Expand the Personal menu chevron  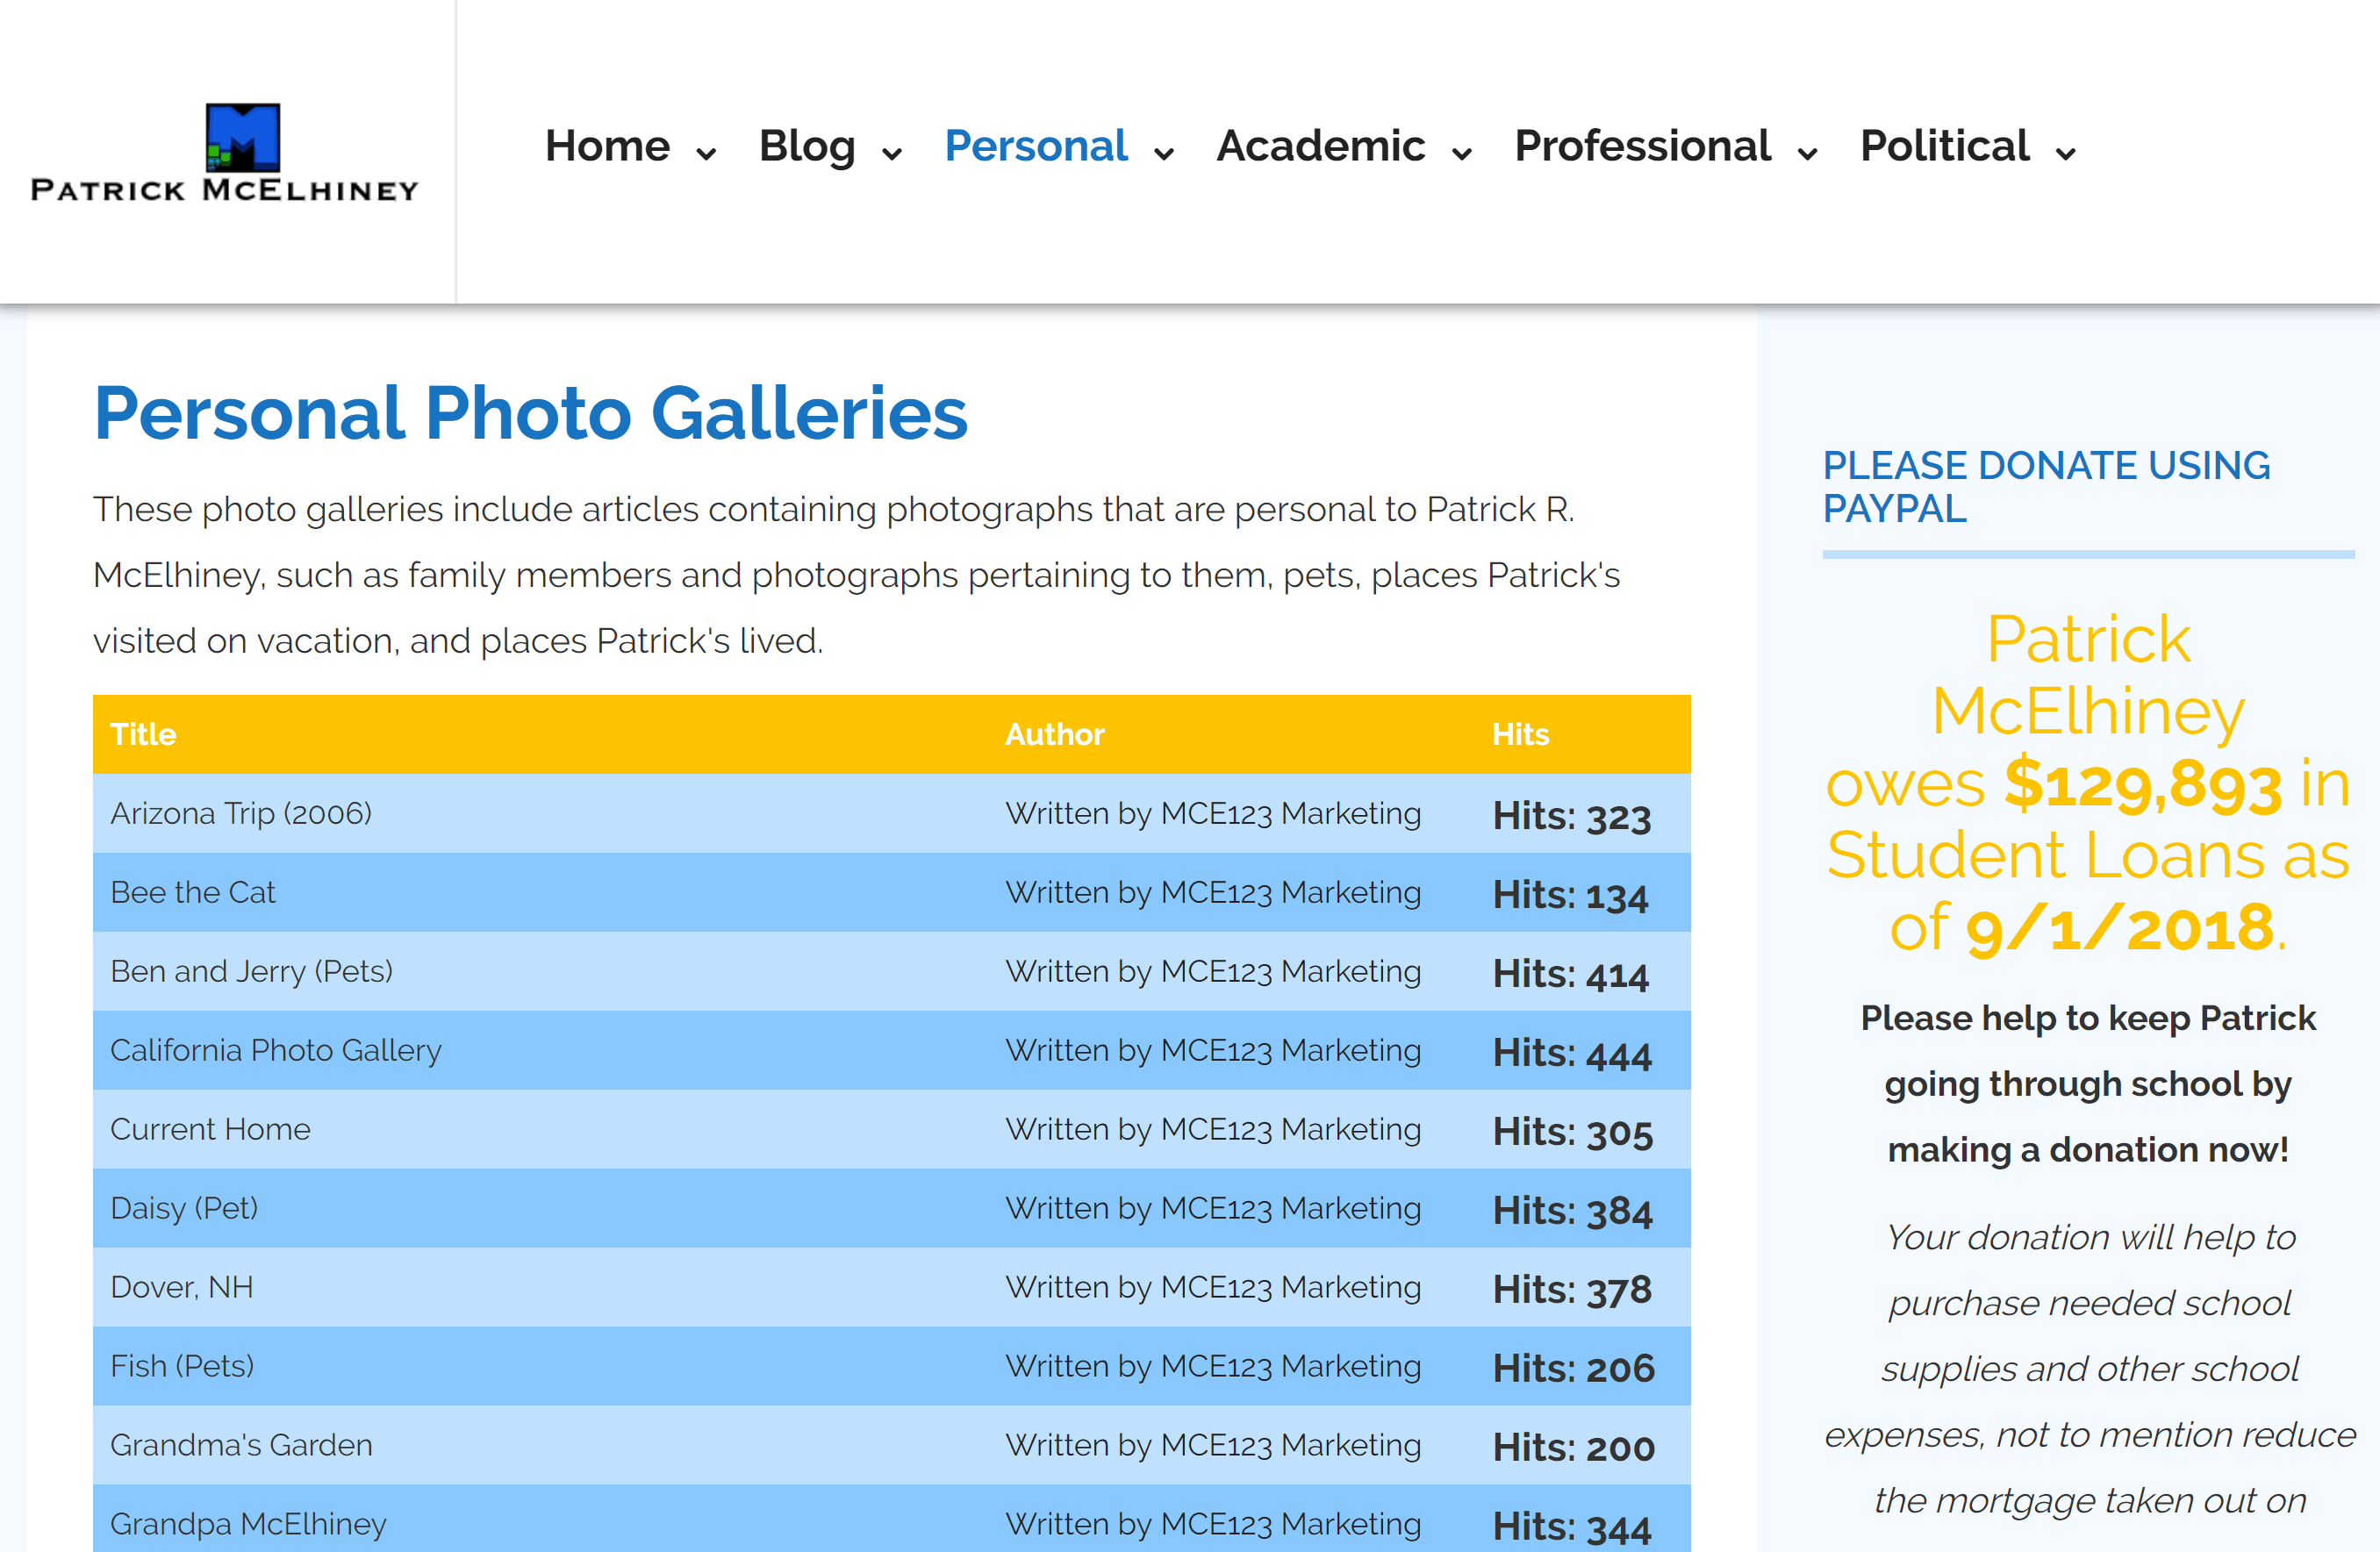click(x=1164, y=154)
